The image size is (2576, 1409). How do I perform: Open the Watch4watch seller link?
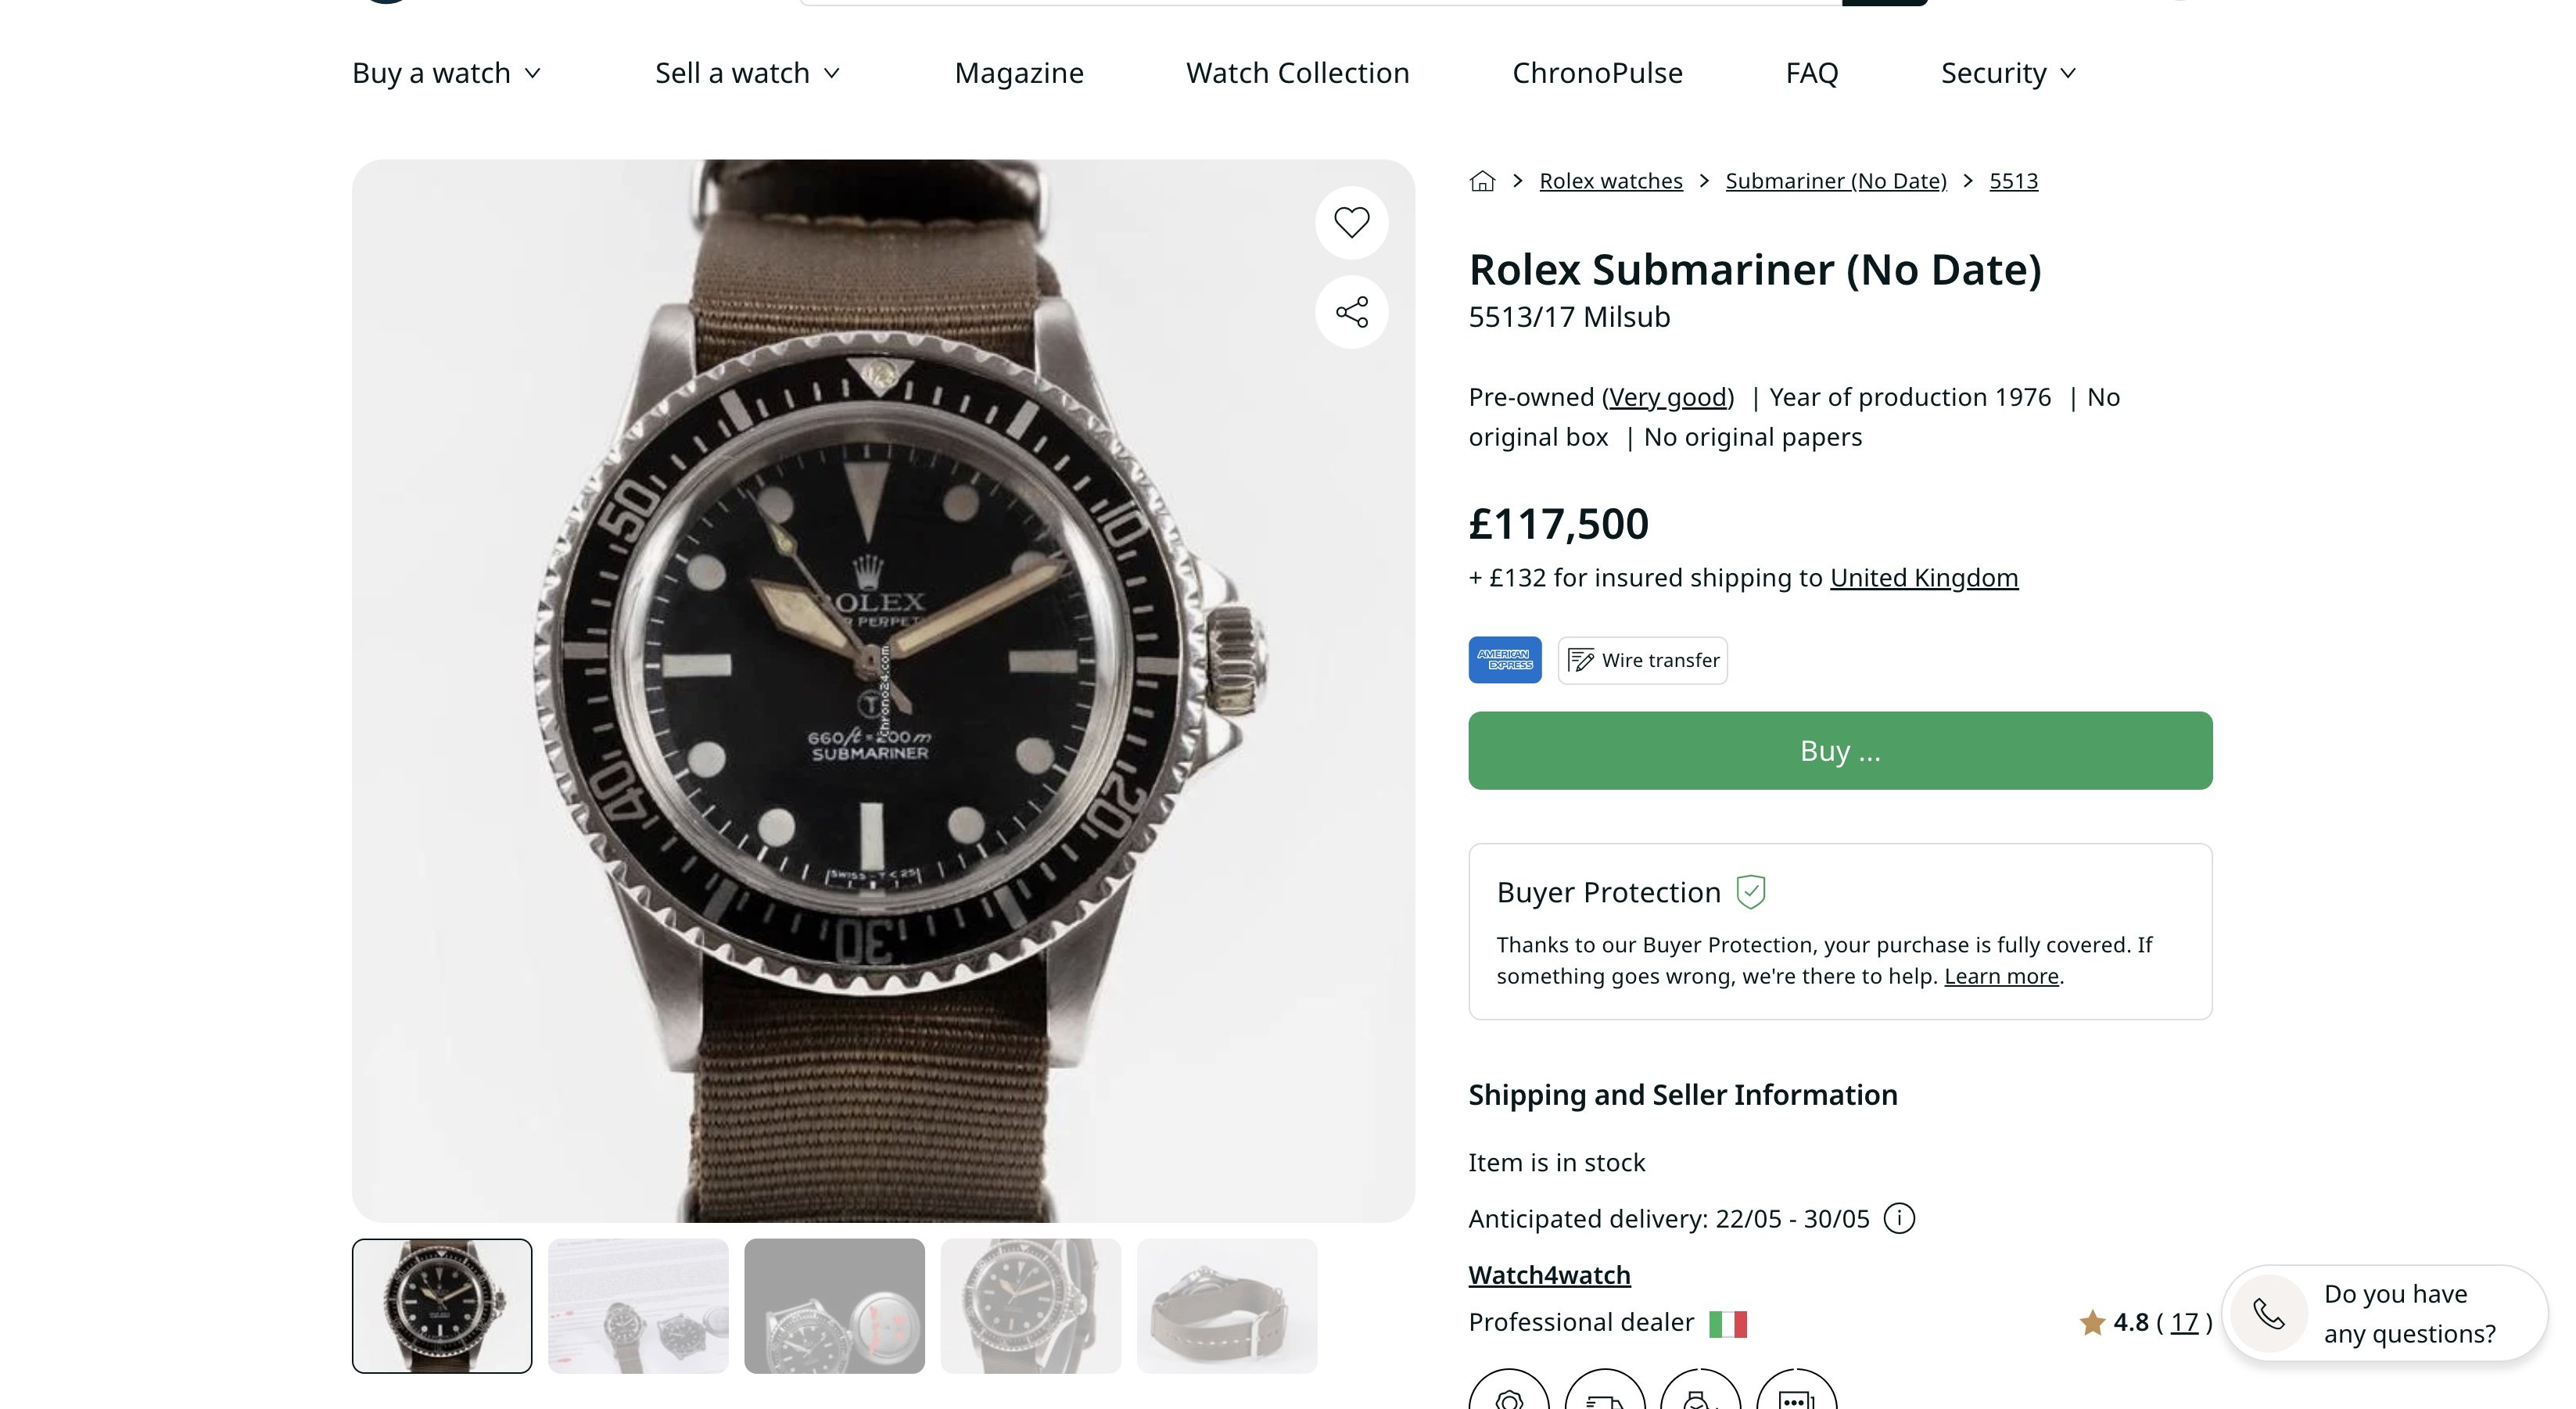(x=1549, y=1275)
